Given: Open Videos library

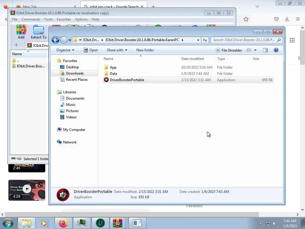Looking at the screenshot, I should [68, 117].
